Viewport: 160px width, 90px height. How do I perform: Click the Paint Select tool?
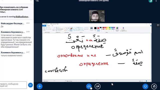point(54,29)
